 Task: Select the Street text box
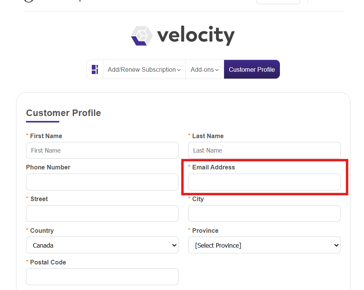click(x=102, y=213)
